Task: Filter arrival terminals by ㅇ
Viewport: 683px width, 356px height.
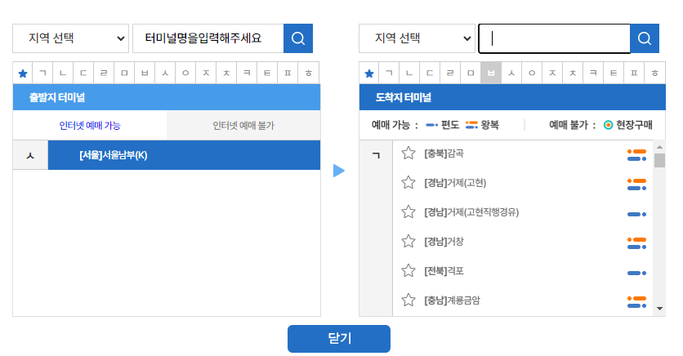Action: click(x=533, y=73)
